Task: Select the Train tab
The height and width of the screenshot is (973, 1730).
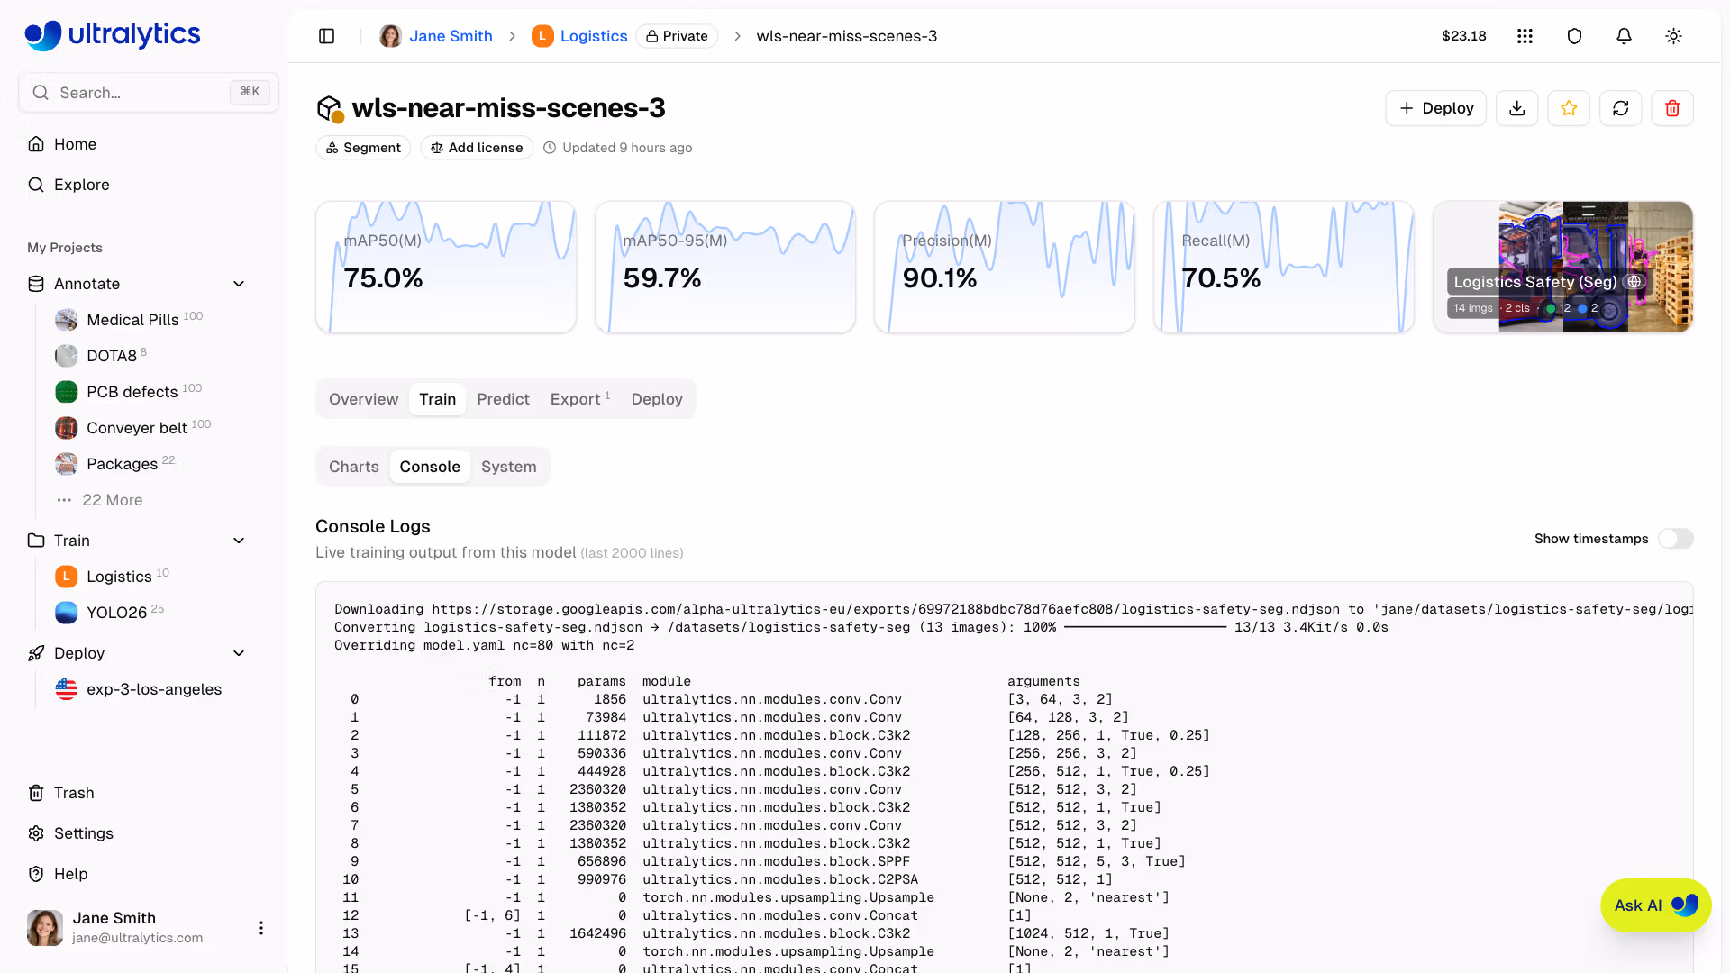Action: 437,399
